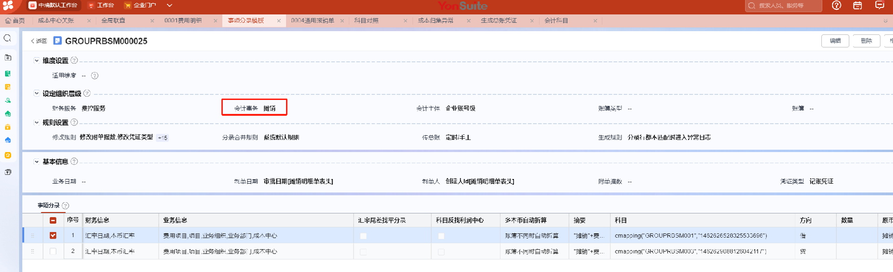Click the search magnifier in left sidebar

click(7, 38)
